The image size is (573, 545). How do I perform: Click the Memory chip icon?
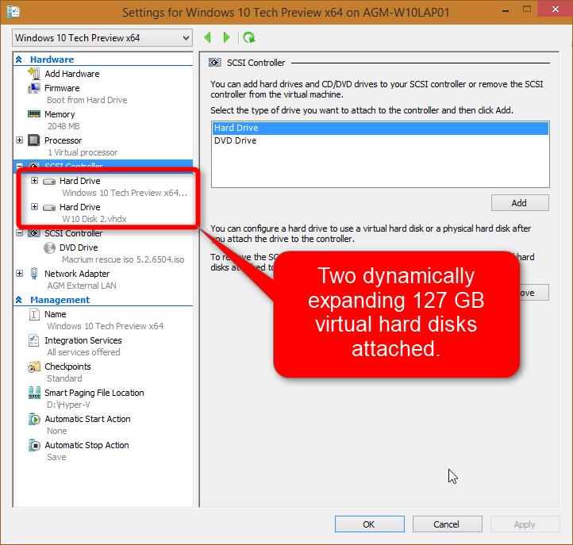pos(34,114)
